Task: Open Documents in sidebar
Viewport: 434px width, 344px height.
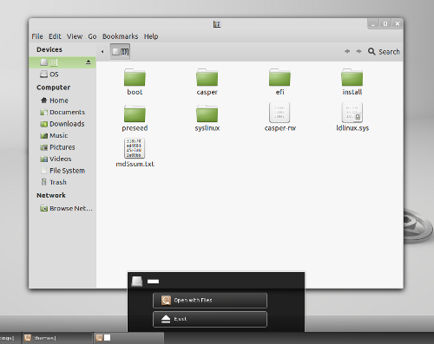Action: pyautogui.click(x=62, y=112)
